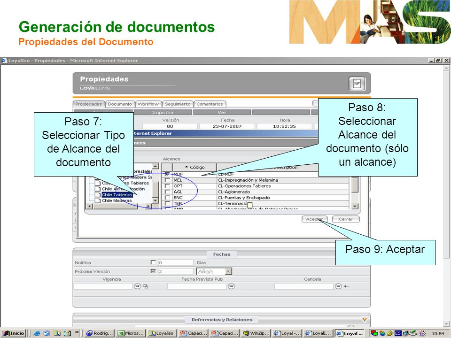The height and width of the screenshot is (338, 451).
Task: Uncheck the MDF alcance checkbox
Action: coord(167,174)
